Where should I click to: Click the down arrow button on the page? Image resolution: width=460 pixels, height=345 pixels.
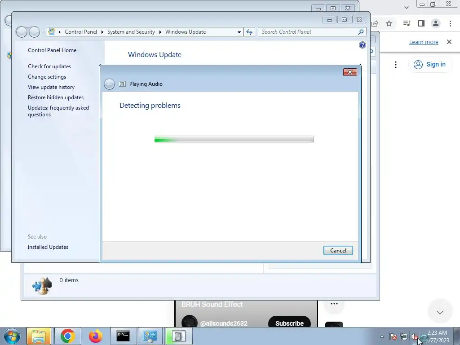440,311
